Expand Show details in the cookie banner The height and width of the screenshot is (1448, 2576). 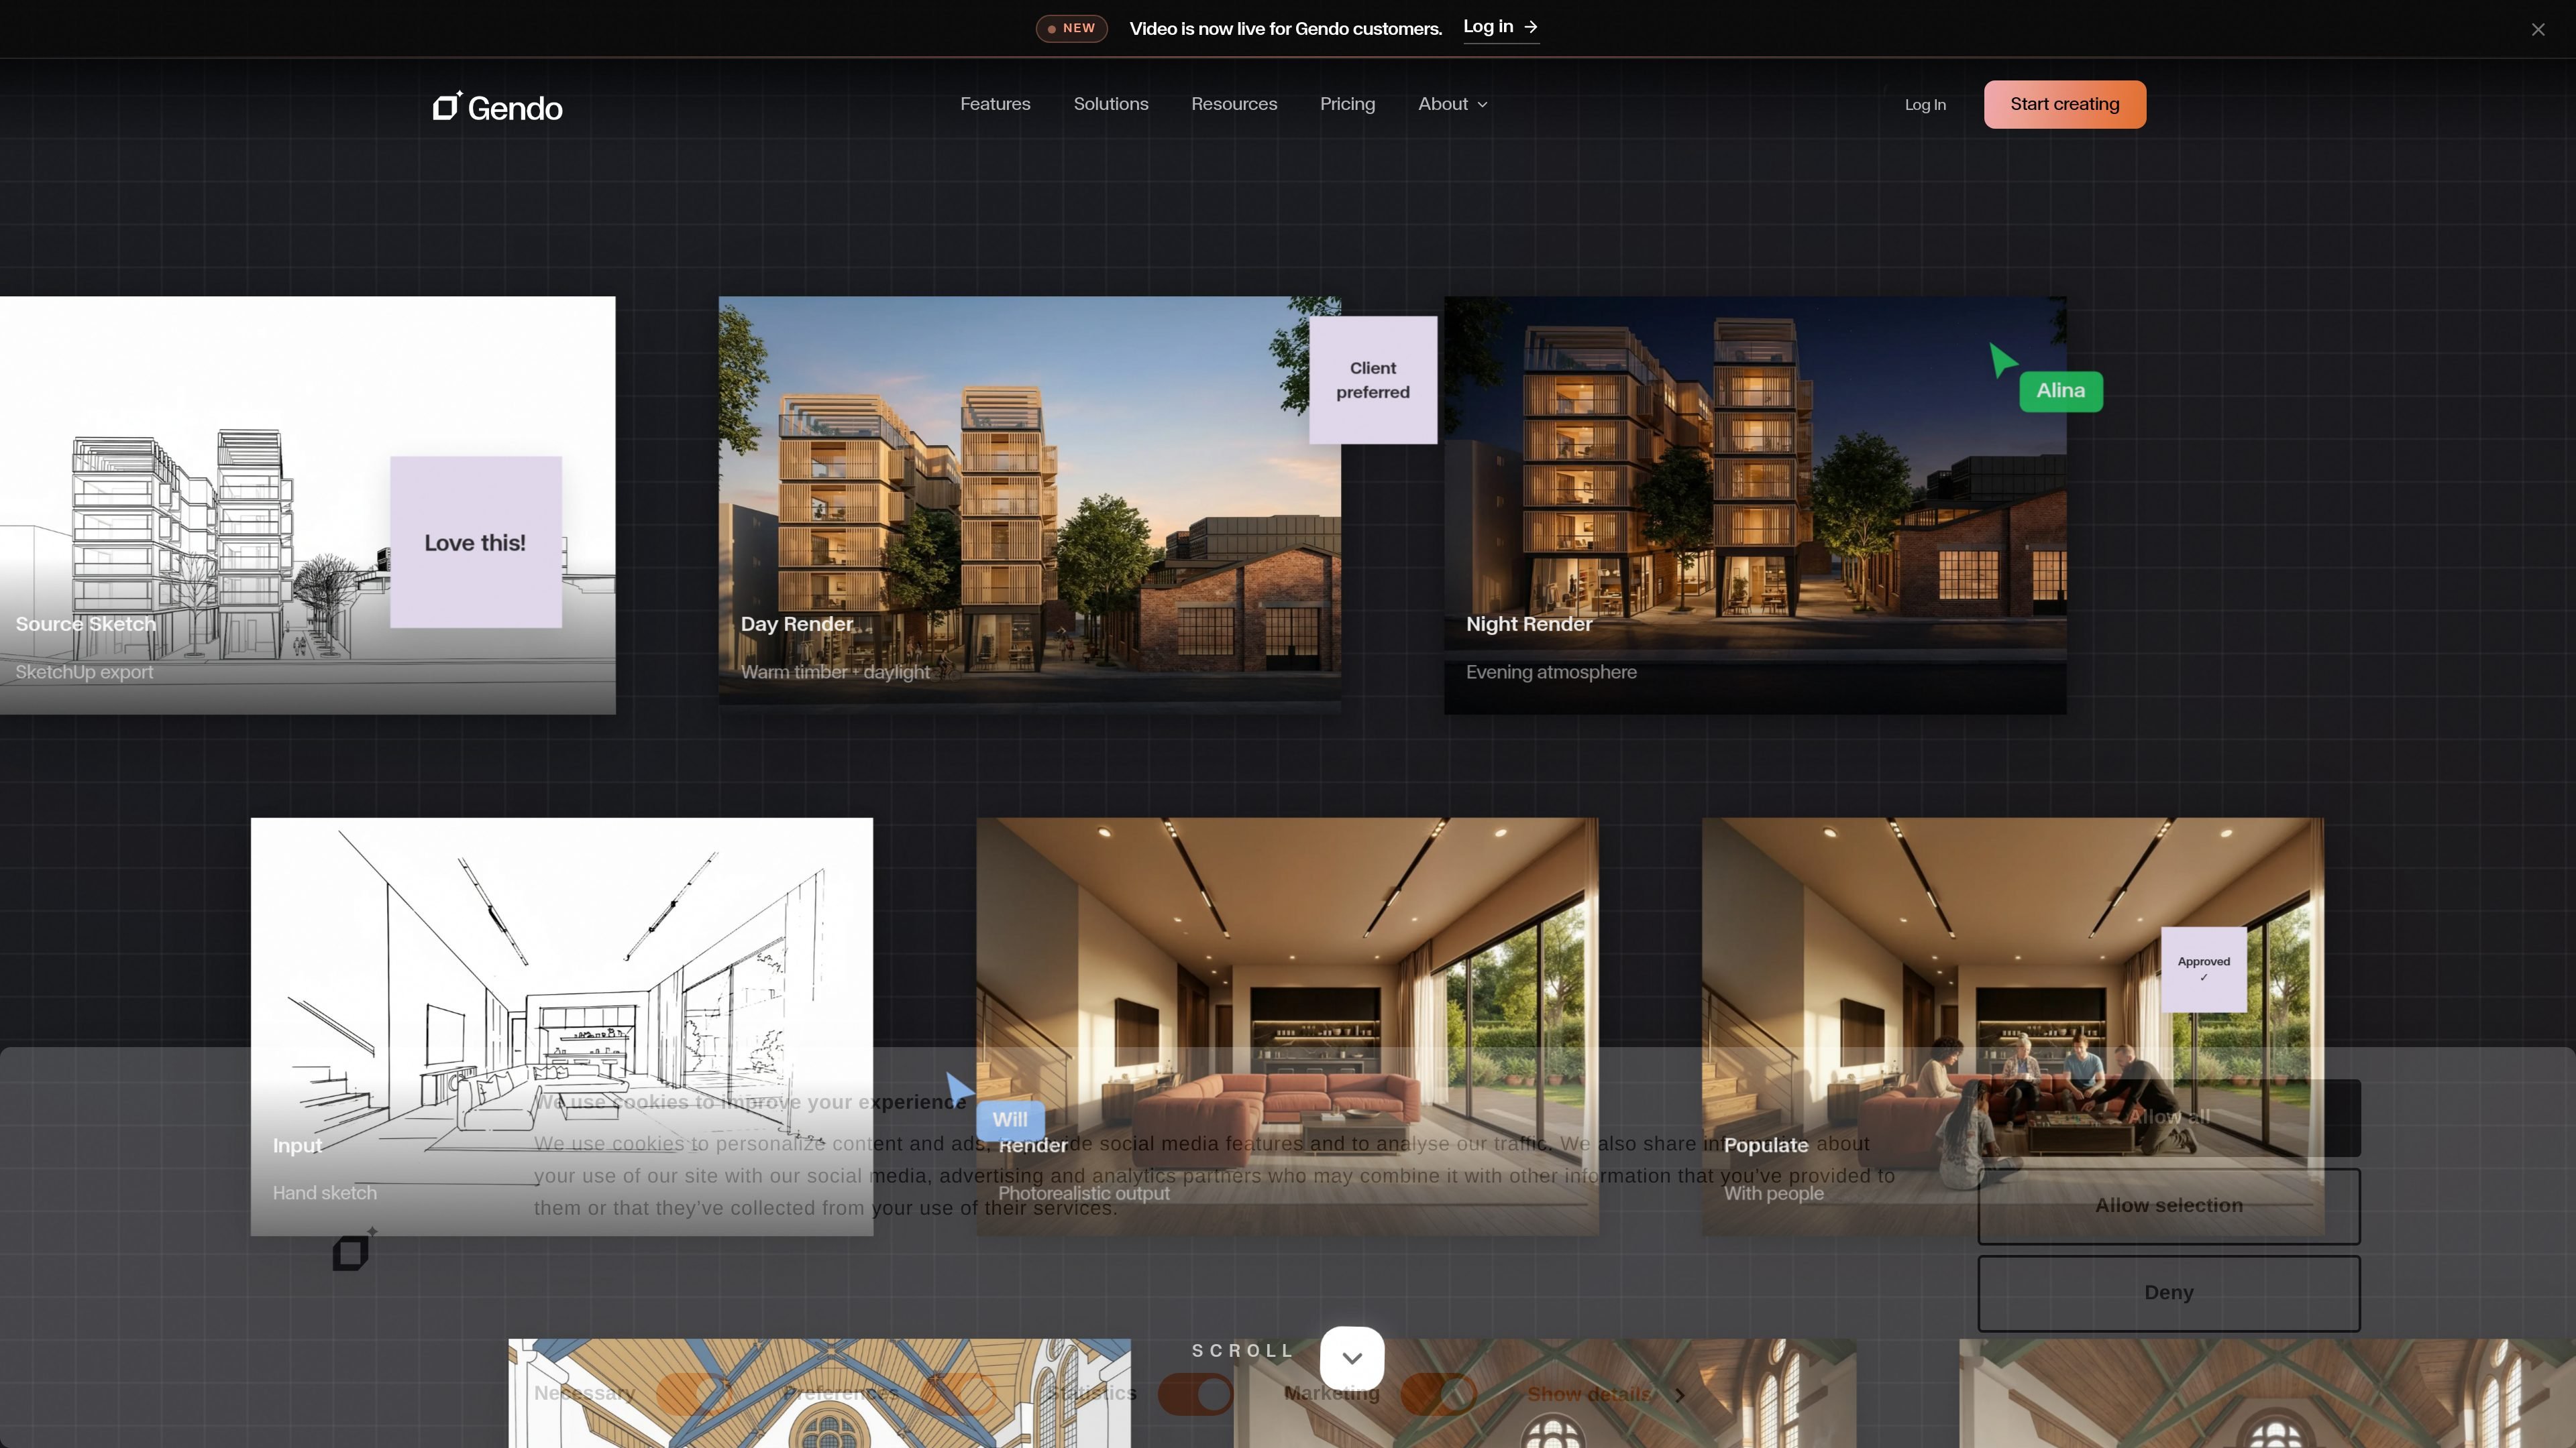click(1606, 1394)
